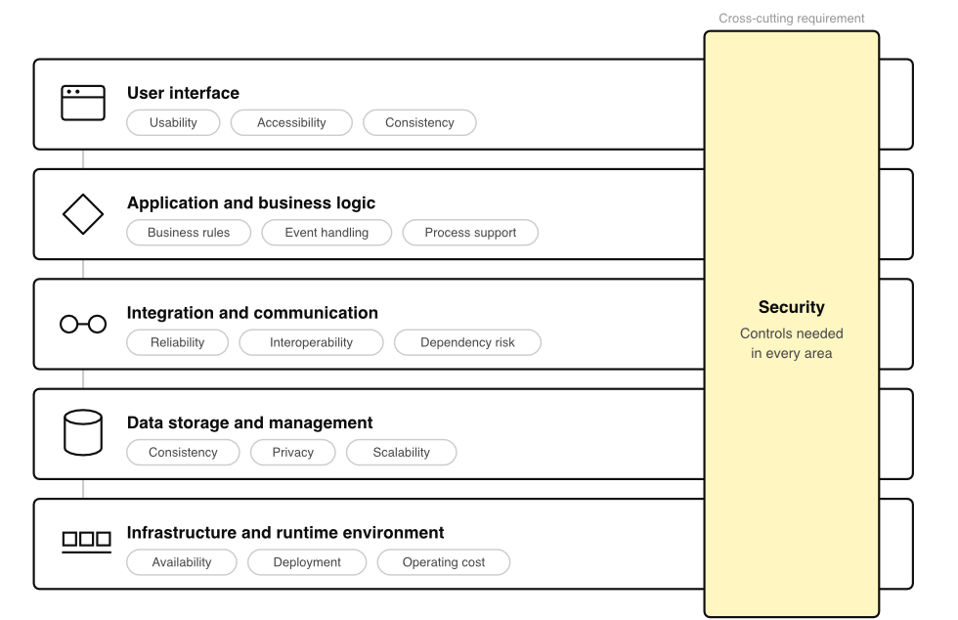Click Consistency pill under Data storage

tap(184, 453)
